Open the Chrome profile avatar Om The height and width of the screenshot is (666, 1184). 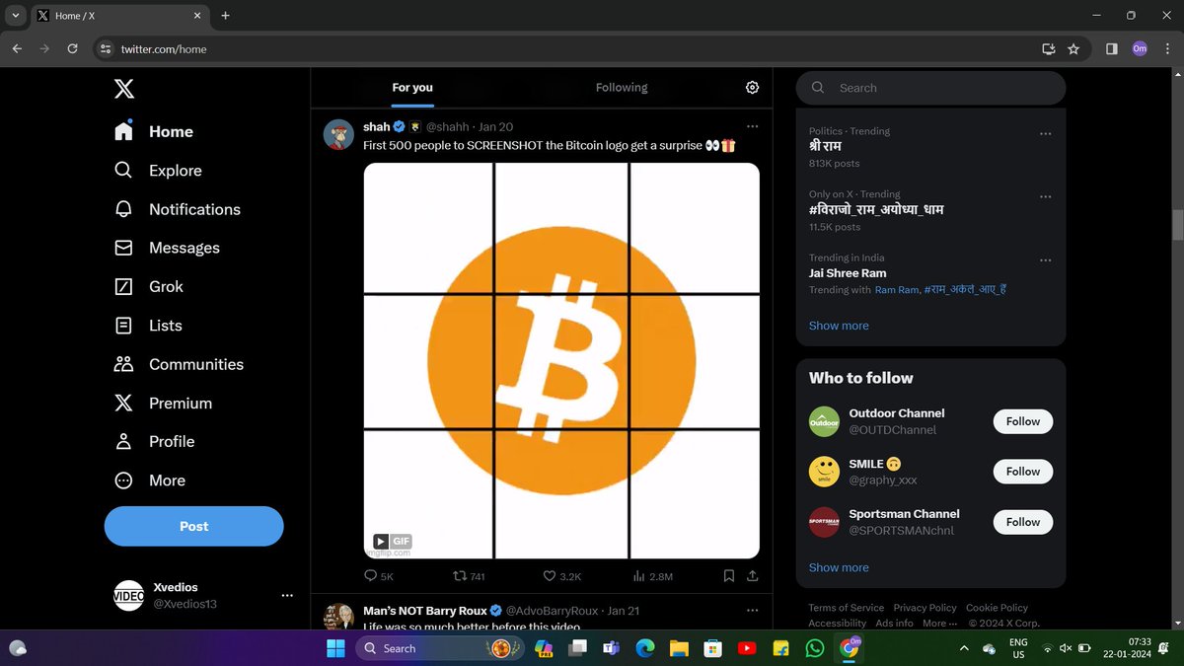[x=1140, y=48]
